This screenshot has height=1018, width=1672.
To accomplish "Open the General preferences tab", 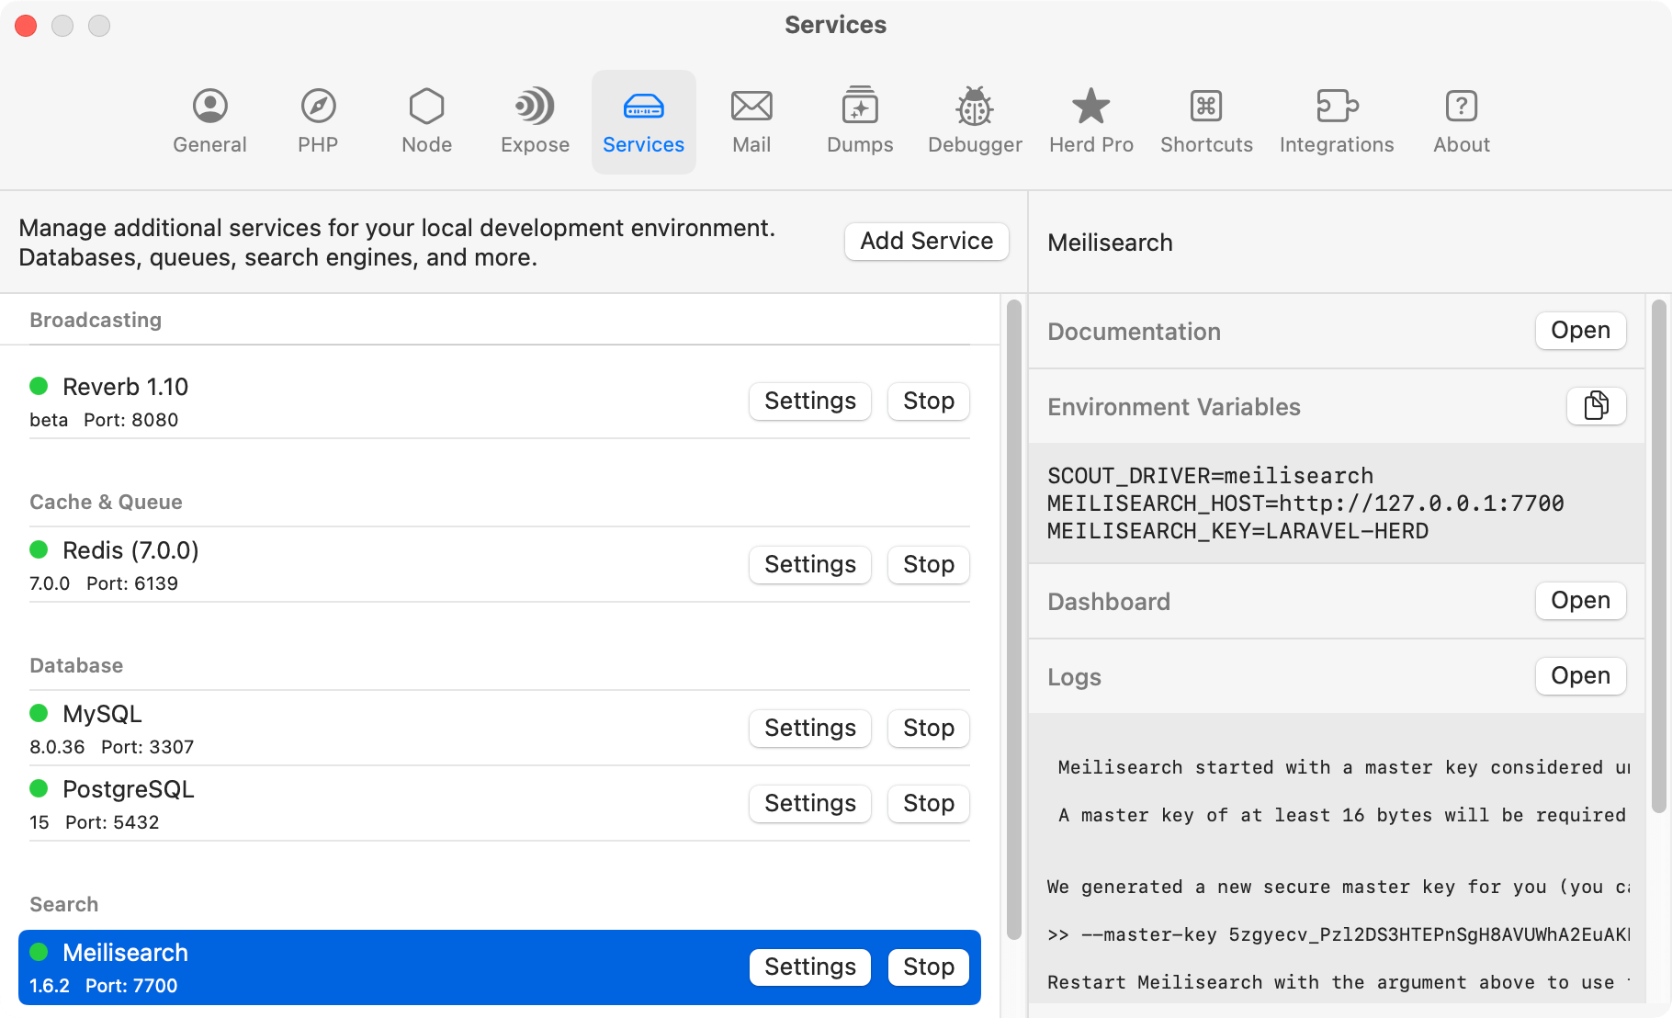I will [x=209, y=121].
